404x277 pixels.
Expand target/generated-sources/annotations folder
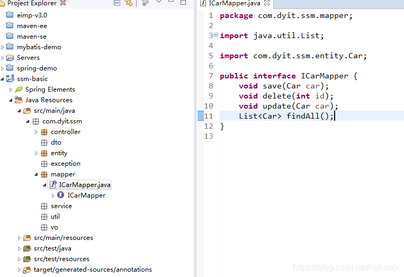[19, 270]
